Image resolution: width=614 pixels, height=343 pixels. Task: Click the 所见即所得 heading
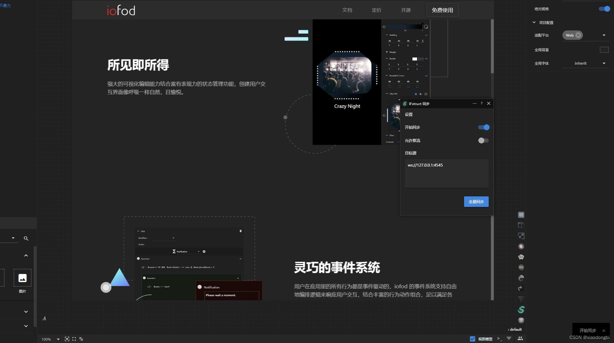tap(138, 65)
